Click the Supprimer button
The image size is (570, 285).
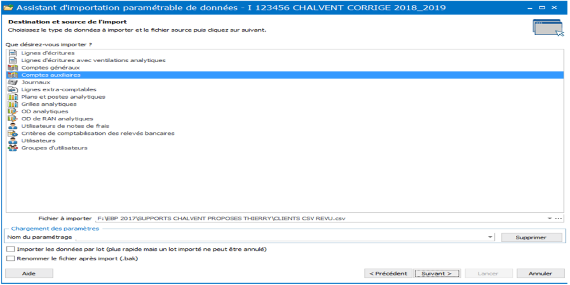531,237
